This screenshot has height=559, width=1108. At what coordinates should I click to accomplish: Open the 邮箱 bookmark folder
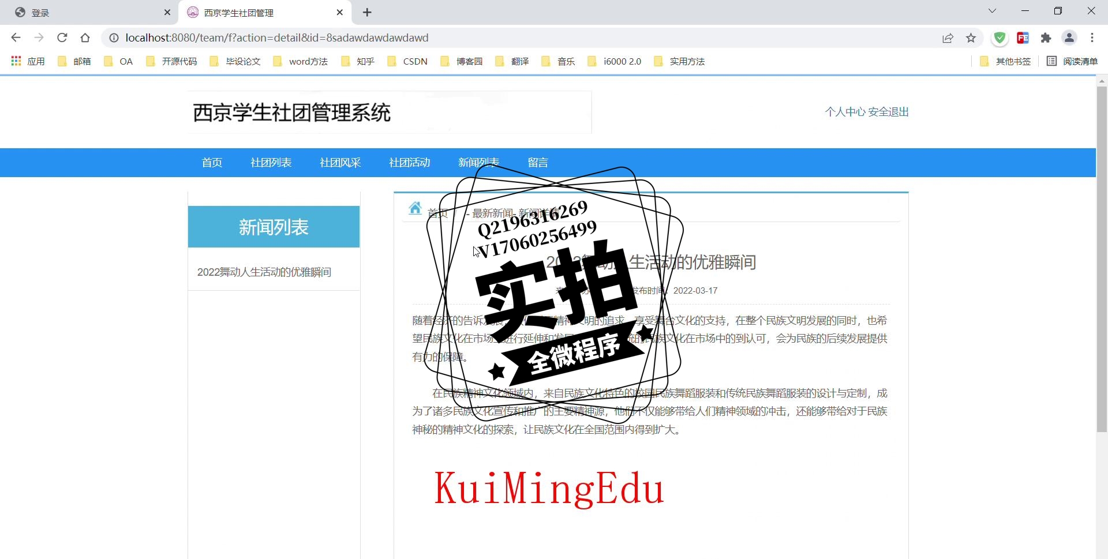coord(74,61)
